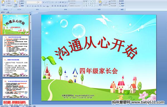The height and width of the screenshot is (107, 167).
Task: Toggle Underline formatting
Action: (x=33, y=6)
